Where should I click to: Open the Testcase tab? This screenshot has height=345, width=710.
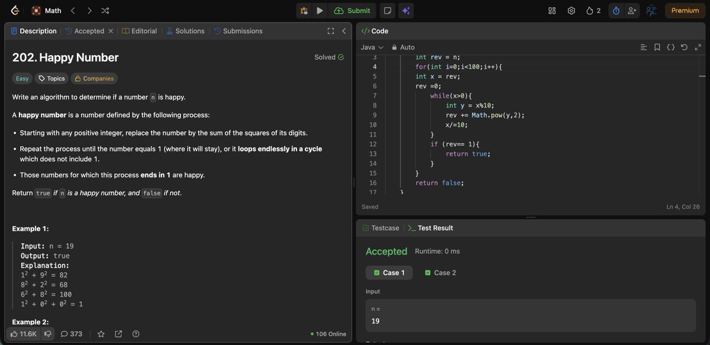[380, 228]
